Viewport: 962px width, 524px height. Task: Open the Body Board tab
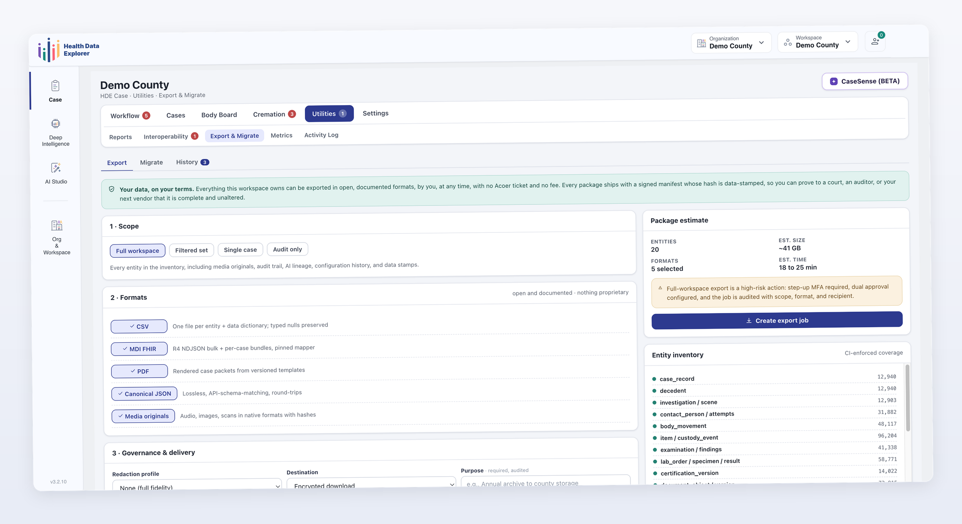tap(219, 114)
